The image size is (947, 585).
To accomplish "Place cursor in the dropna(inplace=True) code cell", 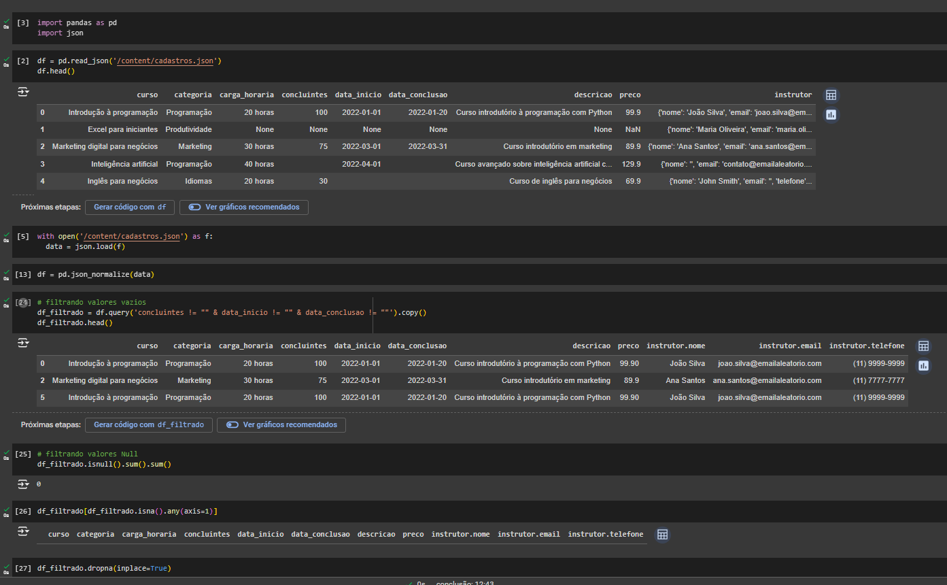I will coord(104,568).
